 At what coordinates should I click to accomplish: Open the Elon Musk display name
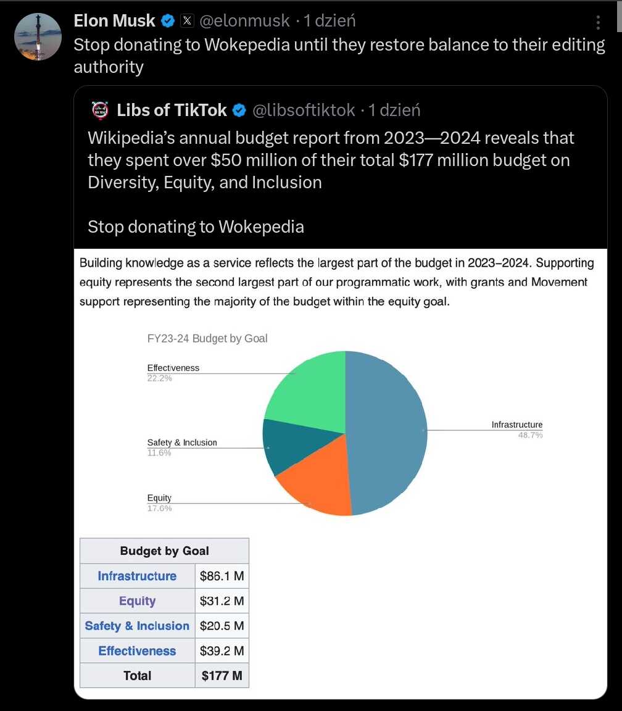115,21
